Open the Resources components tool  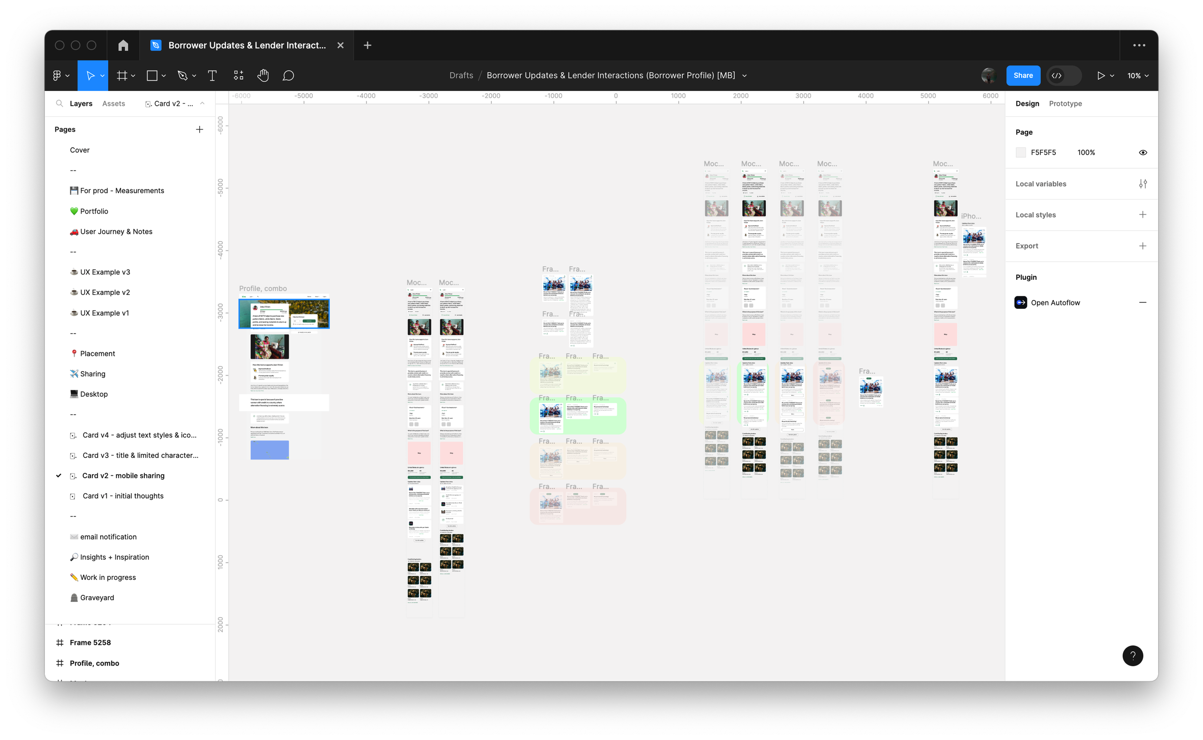click(x=239, y=75)
